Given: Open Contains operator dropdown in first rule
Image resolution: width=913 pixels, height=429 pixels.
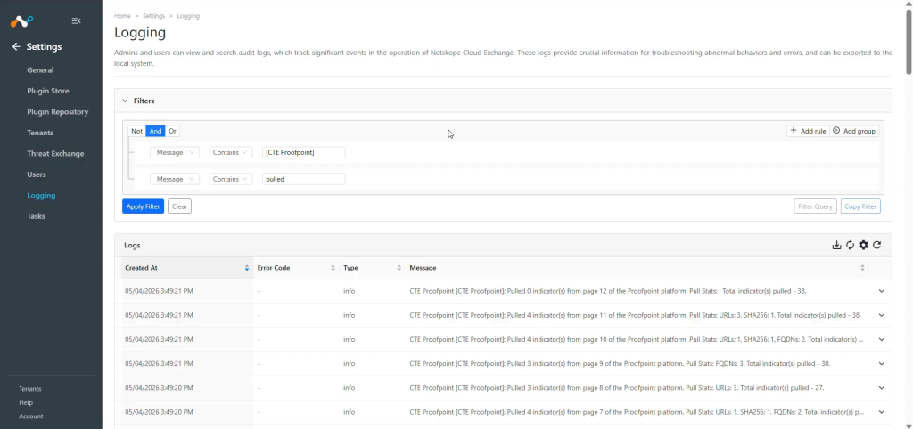Looking at the screenshot, I should (231, 152).
